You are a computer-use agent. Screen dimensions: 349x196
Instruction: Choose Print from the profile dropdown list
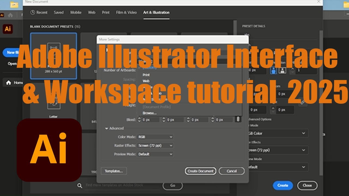click(x=146, y=75)
